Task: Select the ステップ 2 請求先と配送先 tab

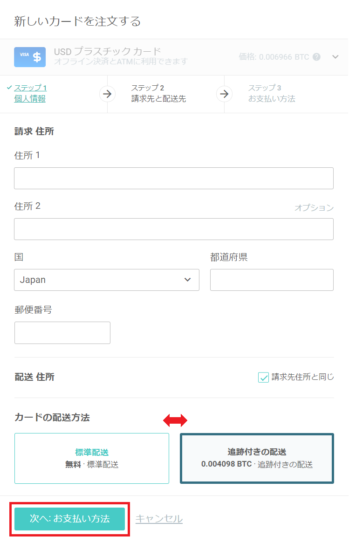Action: [158, 93]
